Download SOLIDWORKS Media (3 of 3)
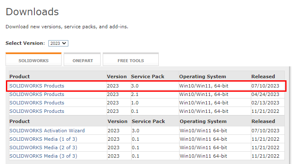Image resolution: width=295 pixels, height=164 pixels. pos(43,156)
